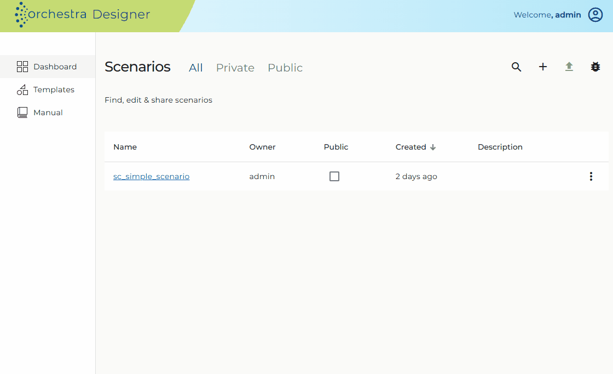Open Manual in the sidebar
This screenshot has width=613, height=374.
click(47, 112)
